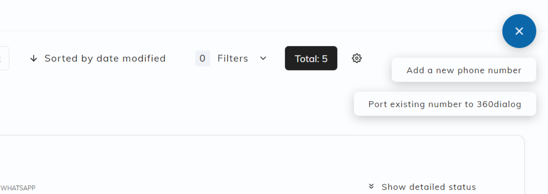Click the filter count badge showing 0
Screen dimensions: 548x194
tap(202, 58)
